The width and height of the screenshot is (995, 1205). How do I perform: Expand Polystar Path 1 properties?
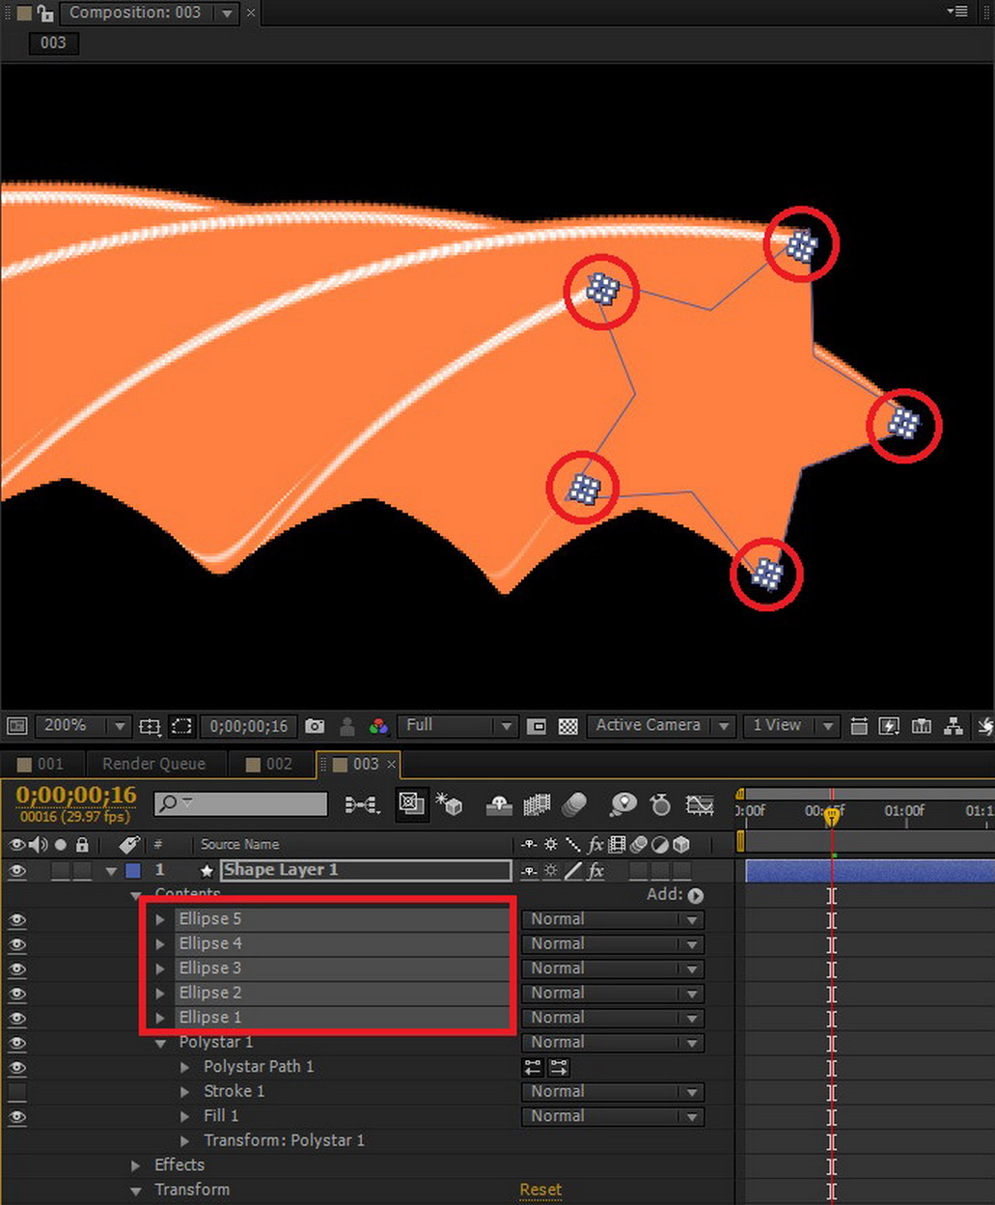click(185, 1067)
